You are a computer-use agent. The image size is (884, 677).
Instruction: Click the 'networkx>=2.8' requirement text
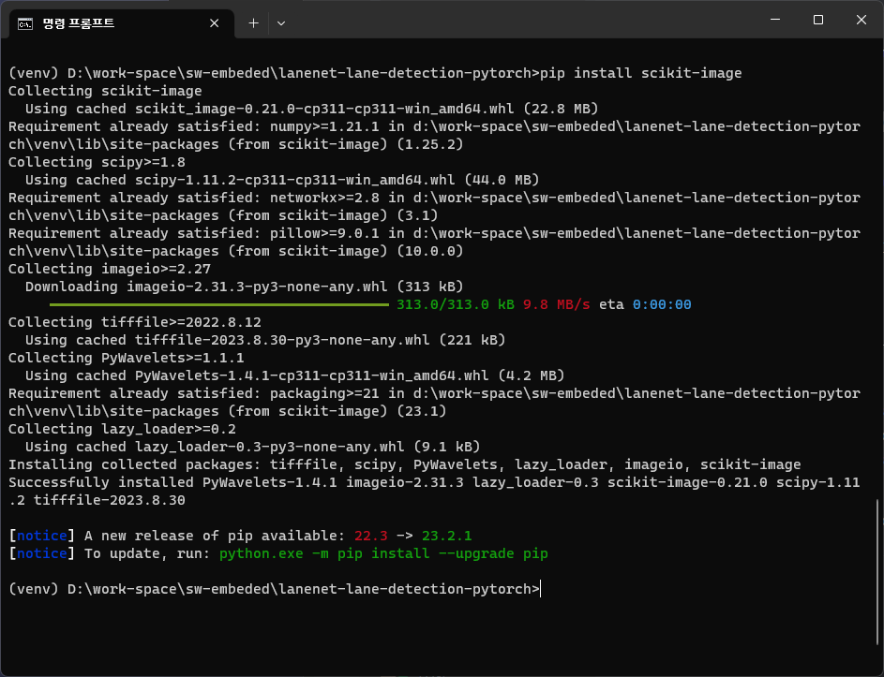324,198
